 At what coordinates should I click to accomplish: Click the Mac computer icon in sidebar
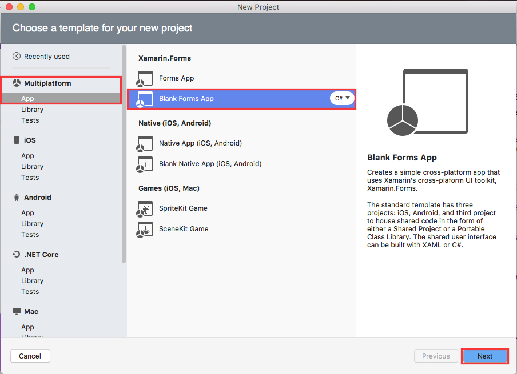coord(17,311)
